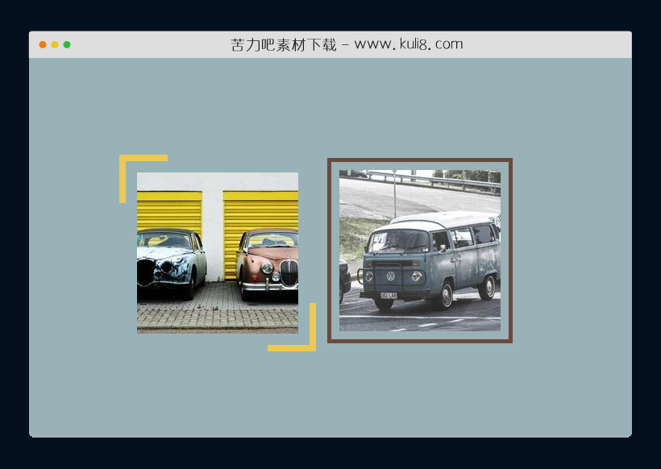Click the windshield of the VW van
Screen dimensions: 661x469
(x=399, y=241)
